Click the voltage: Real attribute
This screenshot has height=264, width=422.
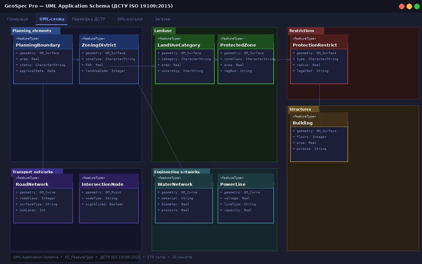click(x=235, y=198)
